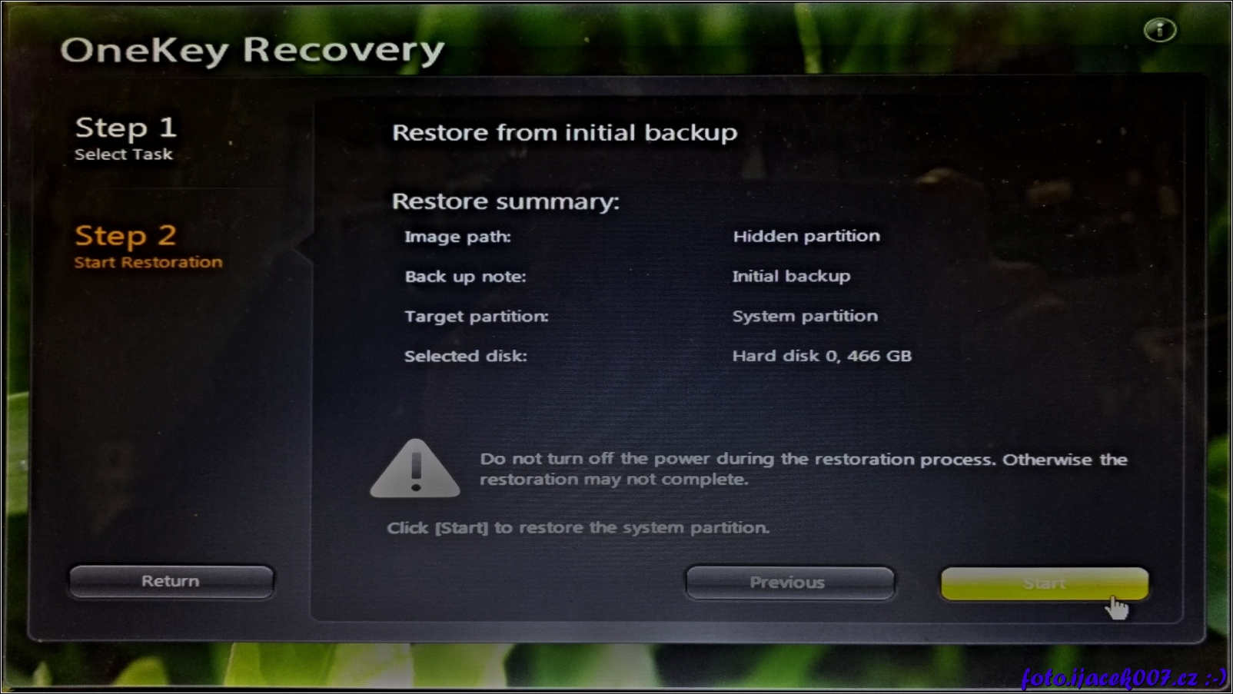Click the power-off warning message text
This screenshot has height=694, width=1233.
coord(803,469)
